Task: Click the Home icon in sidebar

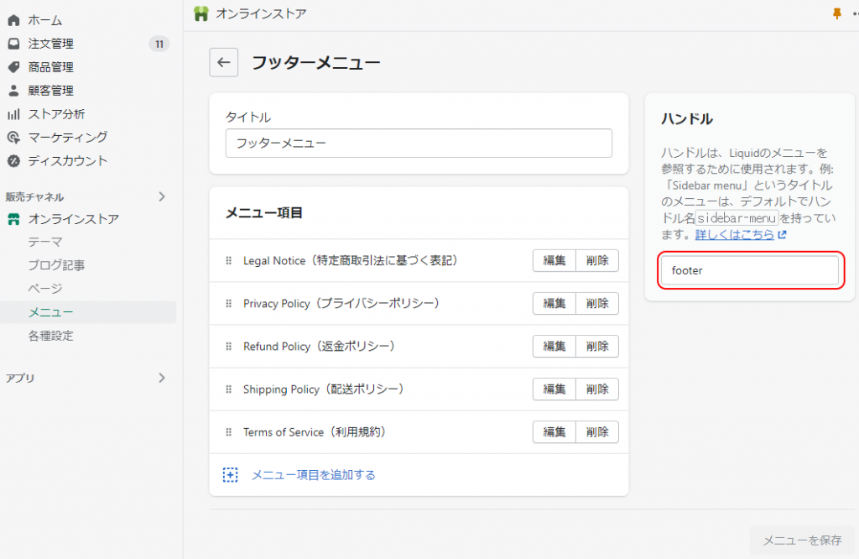Action: (13, 20)
